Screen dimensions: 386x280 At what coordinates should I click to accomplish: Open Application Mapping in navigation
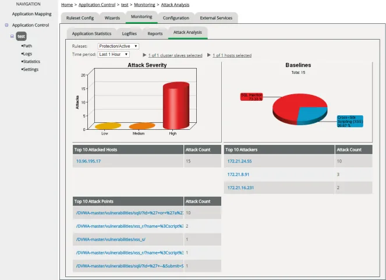coord(32,14)
